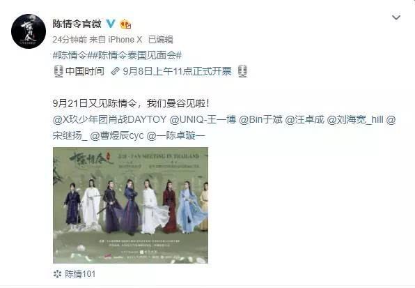Open mention @Bin于斌
Image resolution: width=415 pixels, height=288 pixels.
click(261, 120)
